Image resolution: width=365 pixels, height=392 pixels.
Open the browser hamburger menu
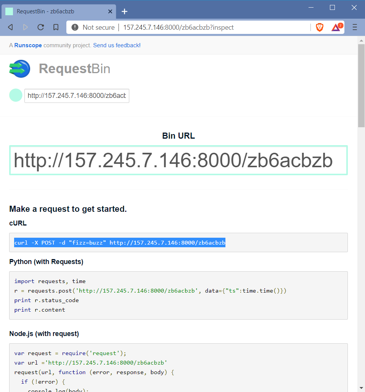click(355, 27)
